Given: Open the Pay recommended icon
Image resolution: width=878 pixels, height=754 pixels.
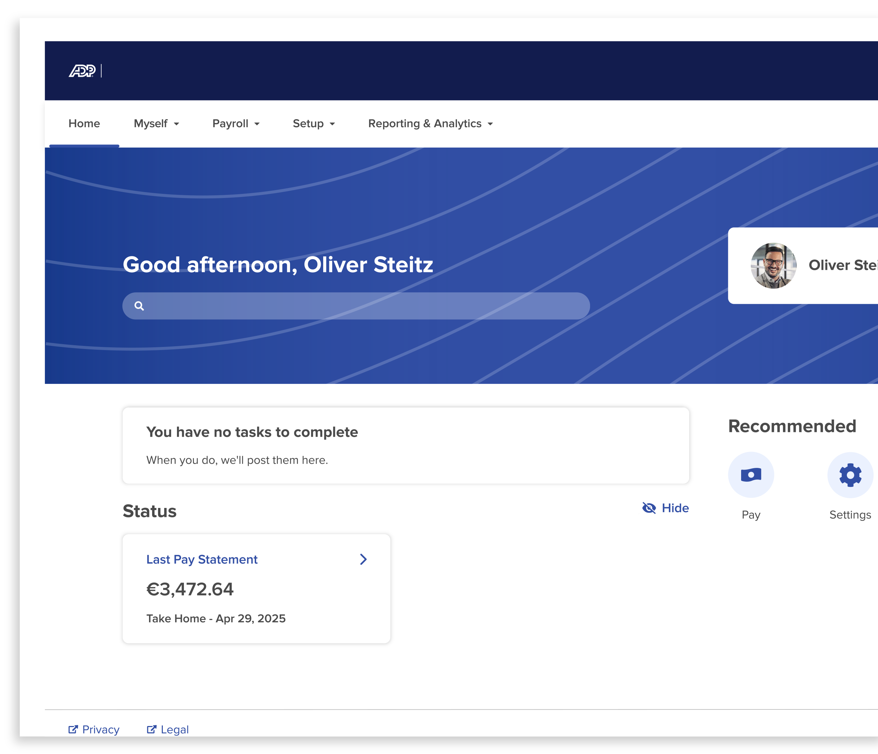Looking at the screenshot, I should (x=750, y=475).
